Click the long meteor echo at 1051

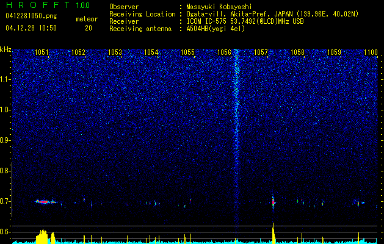click(x=46, y=202)
